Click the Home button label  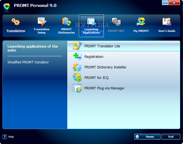[x=150, y=137]
